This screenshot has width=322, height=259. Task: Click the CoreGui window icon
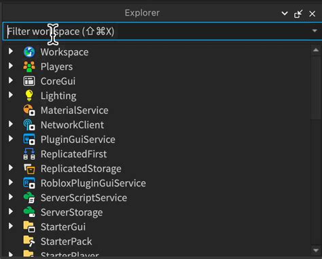click(29, 81)
